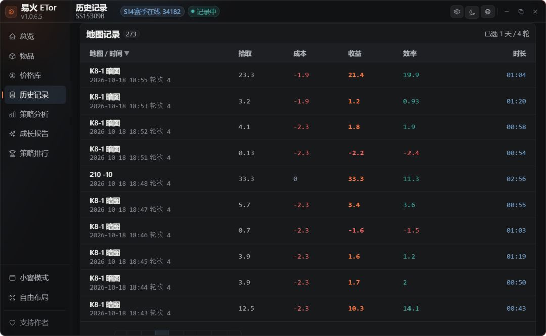Click the ETor flame app logo

tap(11, 12)
